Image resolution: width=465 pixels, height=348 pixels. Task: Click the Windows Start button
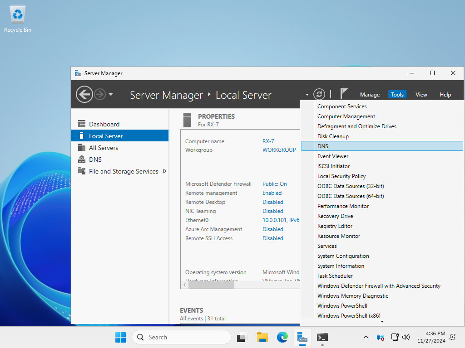coord(120,337)
